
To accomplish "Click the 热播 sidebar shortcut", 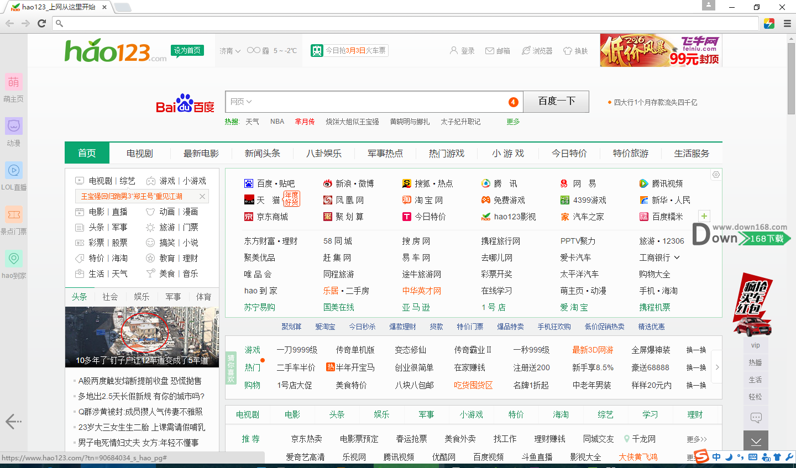I will point(756,362).
